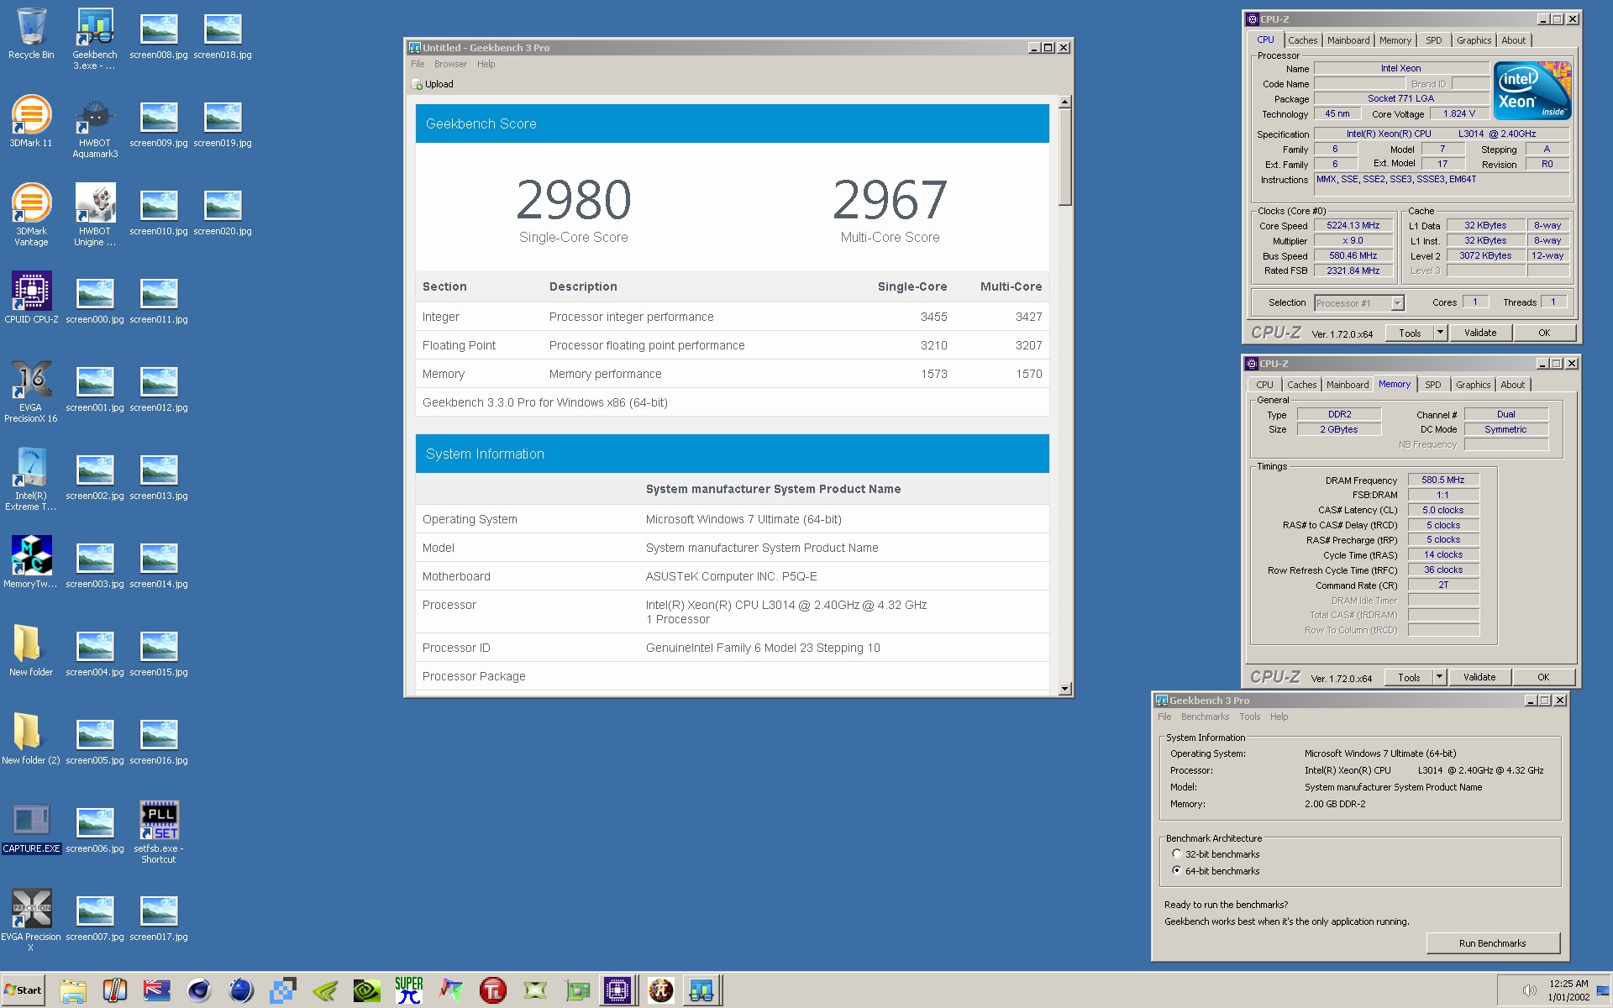
Task: Click OK in top CPU-Z window
Action: 1544,333
